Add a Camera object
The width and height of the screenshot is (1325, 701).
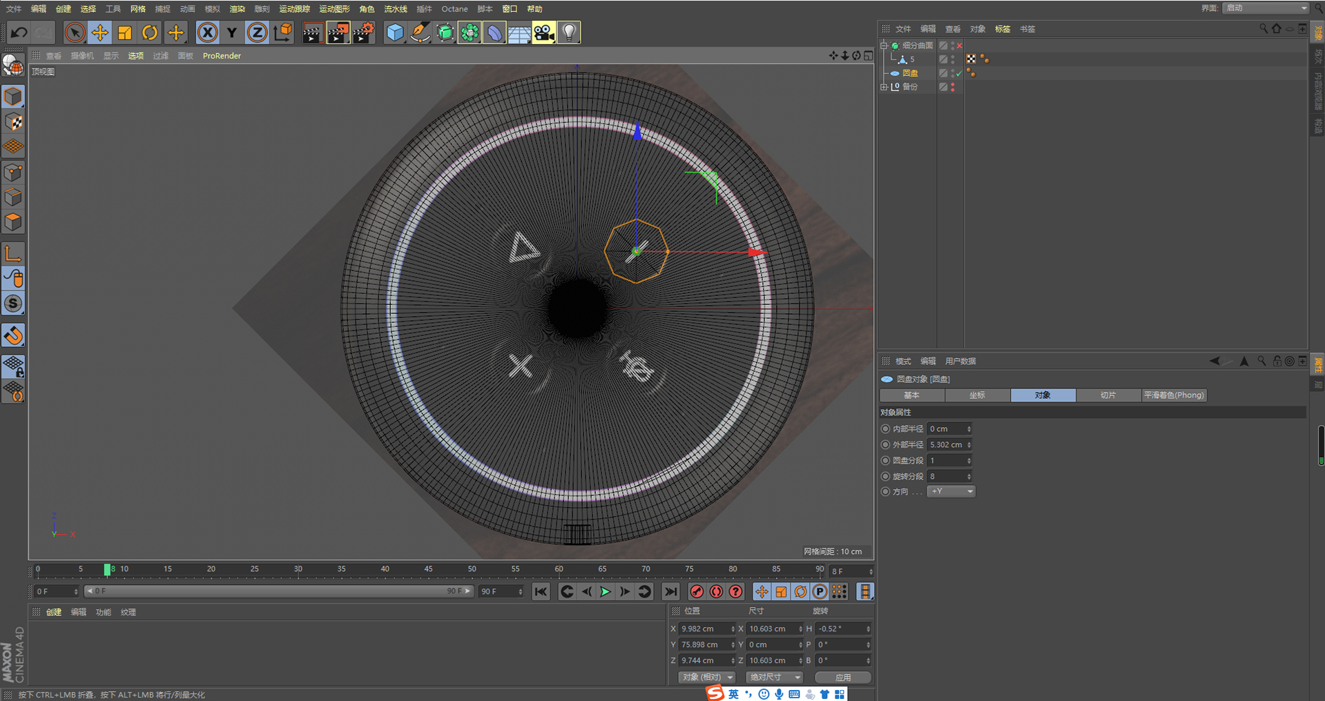(544, 32)
